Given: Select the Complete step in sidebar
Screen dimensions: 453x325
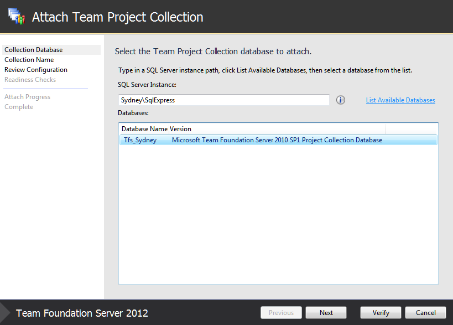Looking at the screenshot, I should pos(19,107).
